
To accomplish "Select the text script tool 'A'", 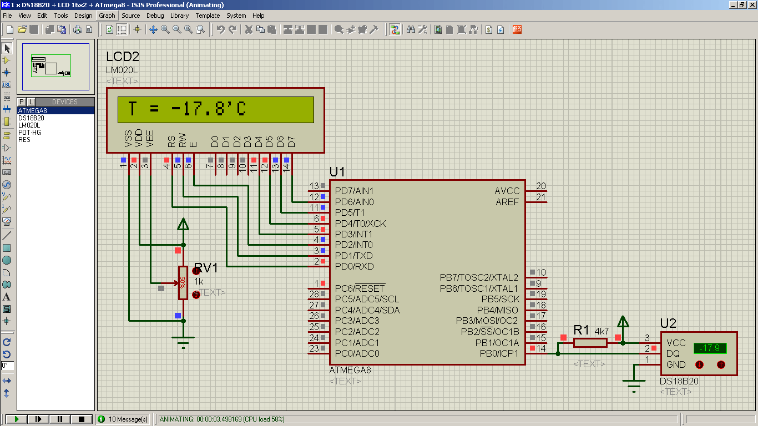I will [x=7, y=297].
